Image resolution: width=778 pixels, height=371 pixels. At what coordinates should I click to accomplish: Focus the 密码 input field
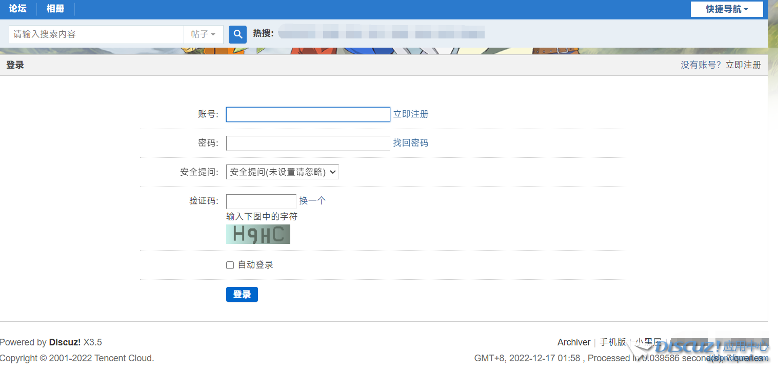(308, 143)
